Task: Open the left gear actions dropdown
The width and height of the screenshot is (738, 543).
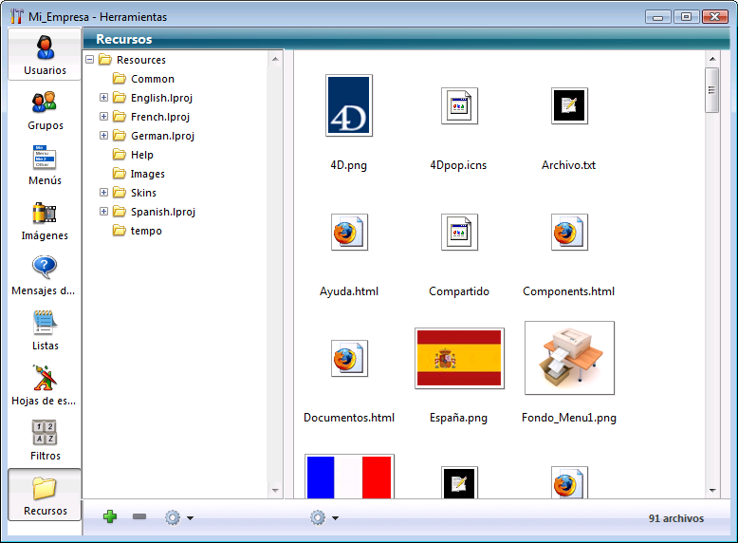Action: [x=177, y=517]
